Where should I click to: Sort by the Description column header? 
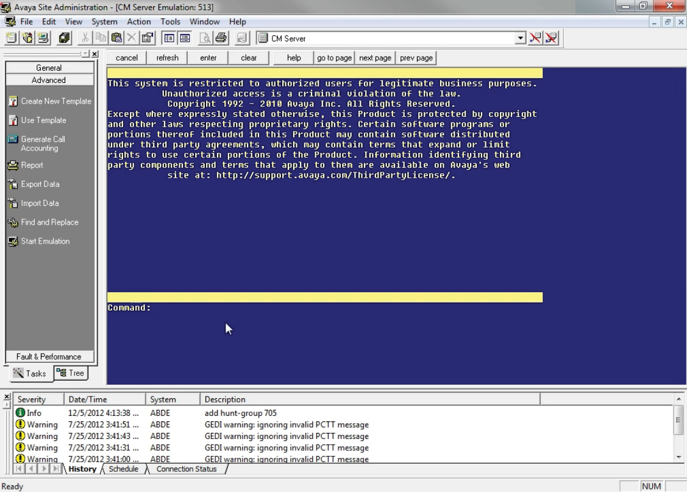pos(370,399)
